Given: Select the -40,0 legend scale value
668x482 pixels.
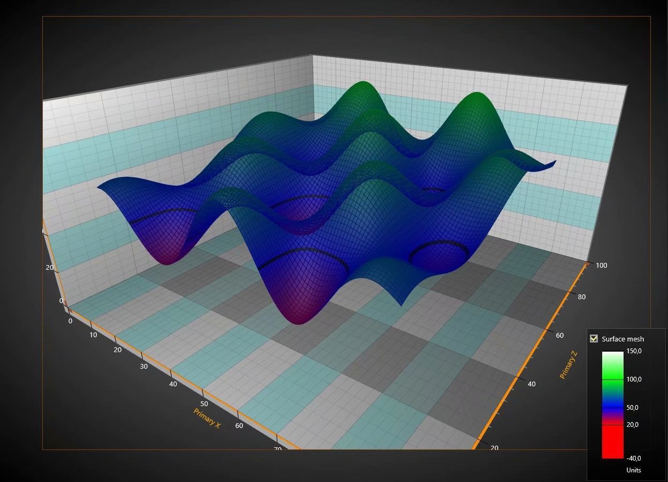Looking at the screenshot, I should (x=633, y=458).
